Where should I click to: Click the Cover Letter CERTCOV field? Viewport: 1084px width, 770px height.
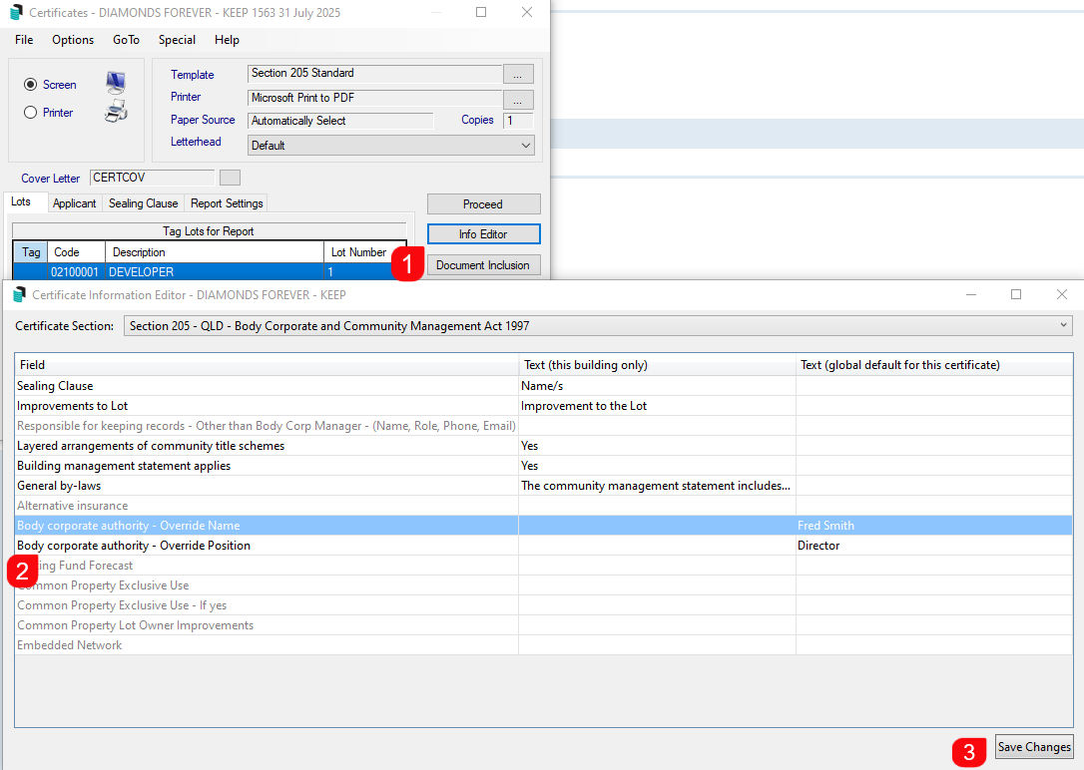(152, 178)
